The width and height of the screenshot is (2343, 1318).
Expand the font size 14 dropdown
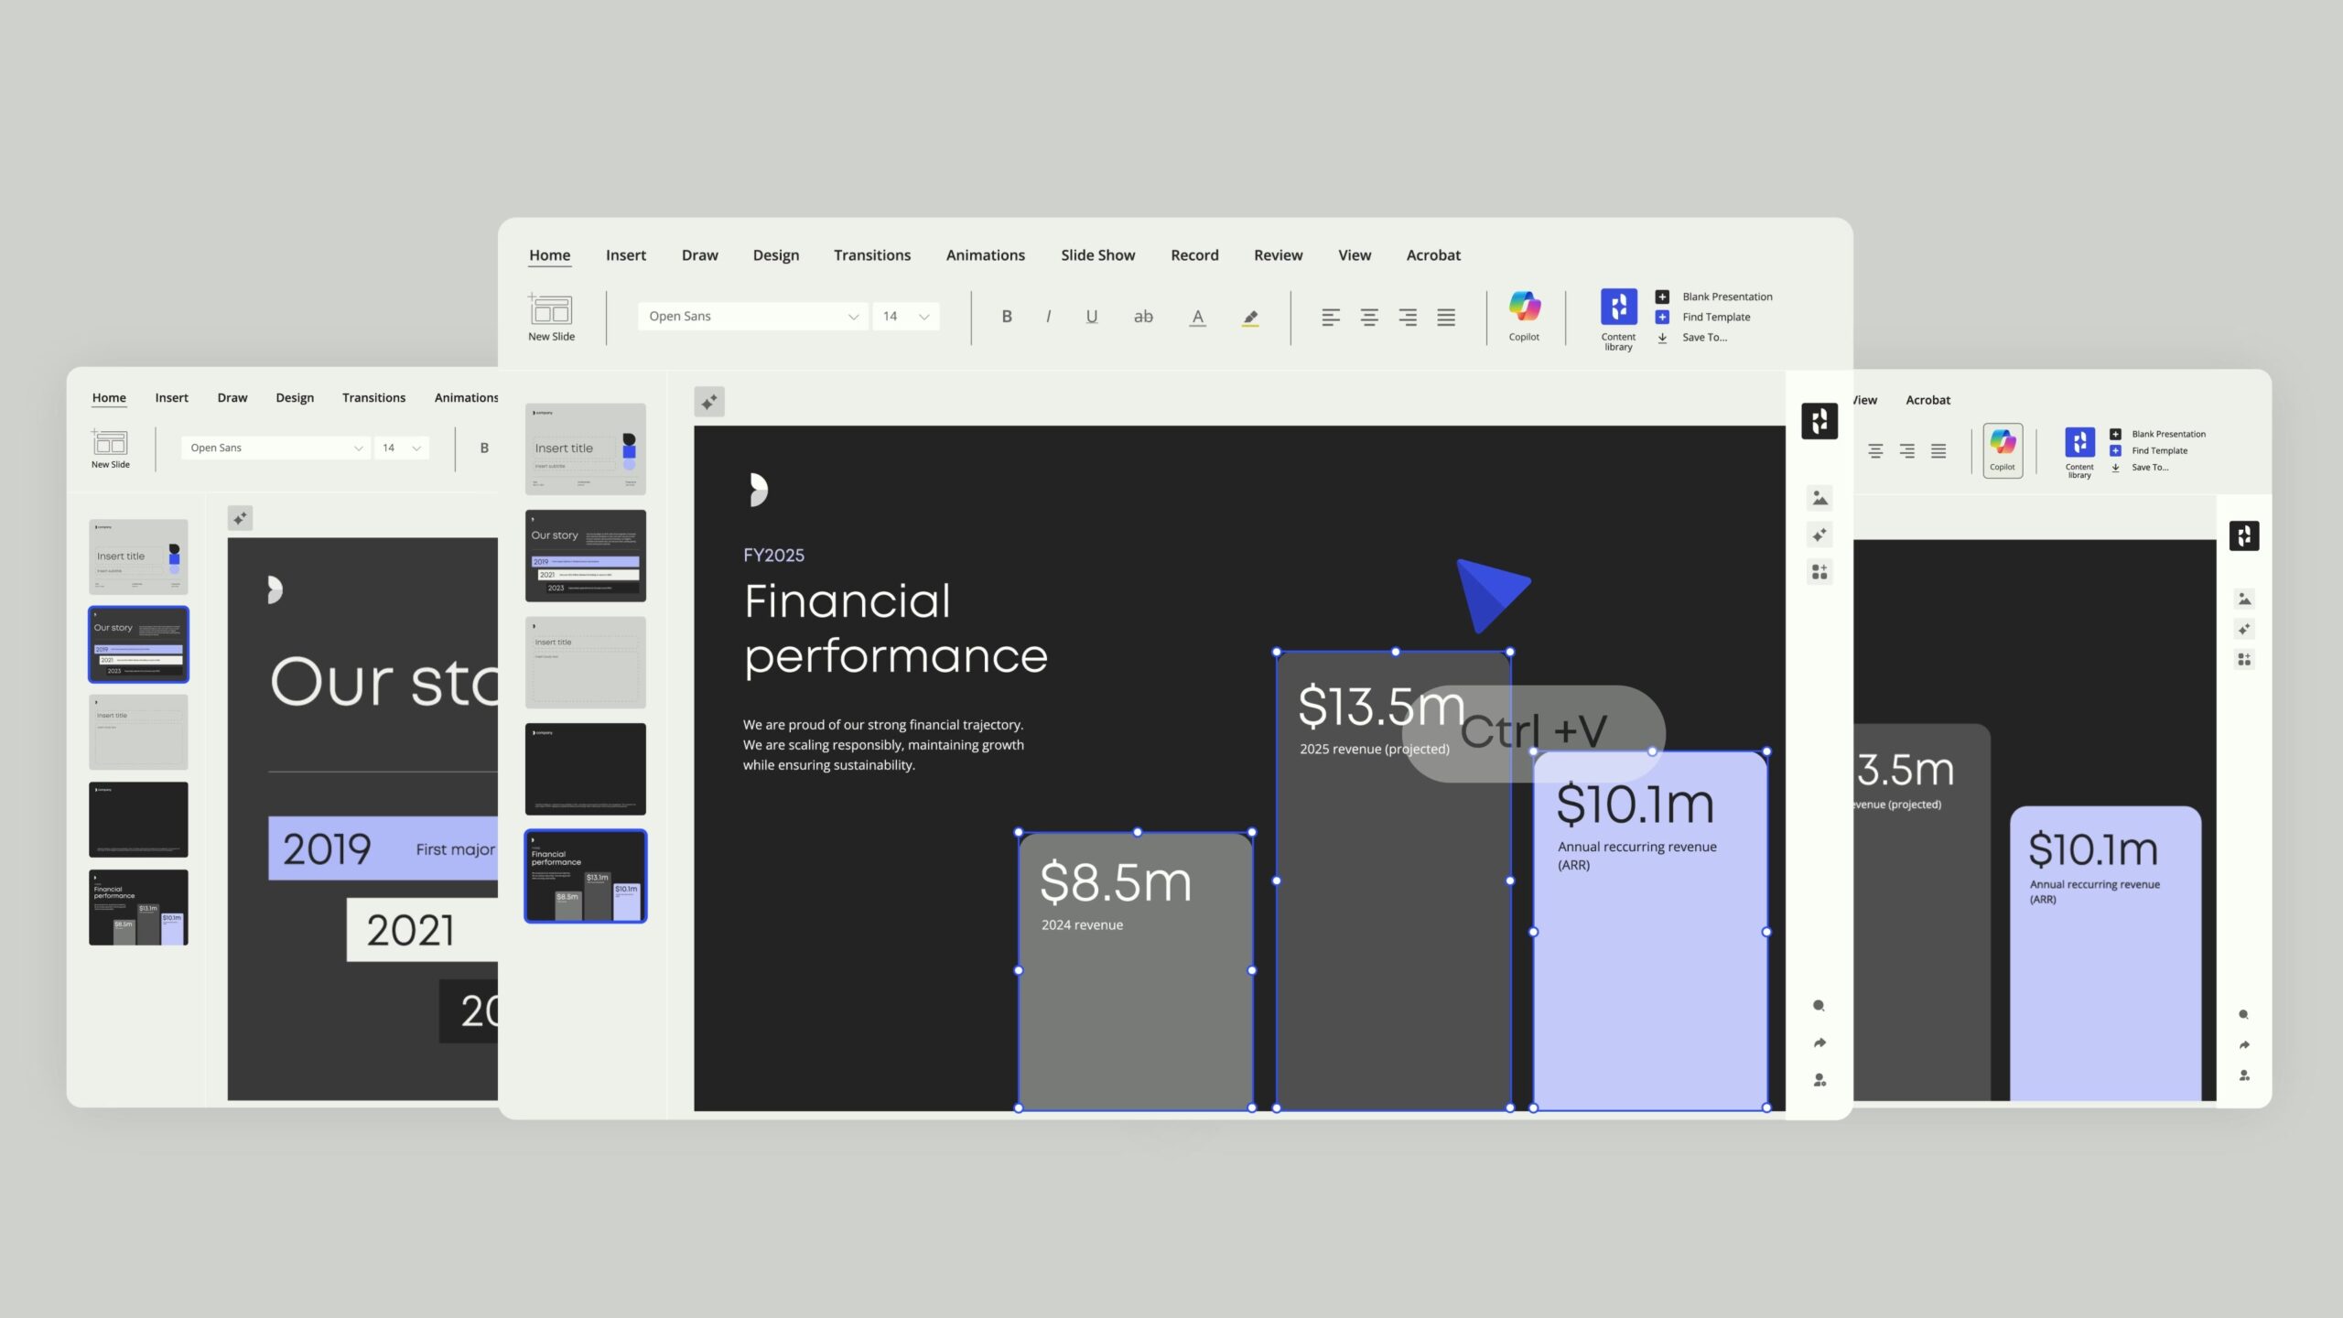pyautogui.click(x=904, y=316)
